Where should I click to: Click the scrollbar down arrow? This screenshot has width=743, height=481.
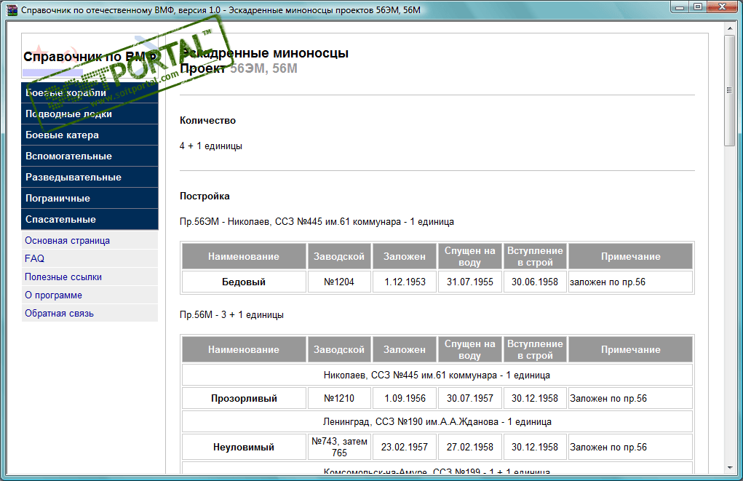pyautogui.click(x=729, y=468)
